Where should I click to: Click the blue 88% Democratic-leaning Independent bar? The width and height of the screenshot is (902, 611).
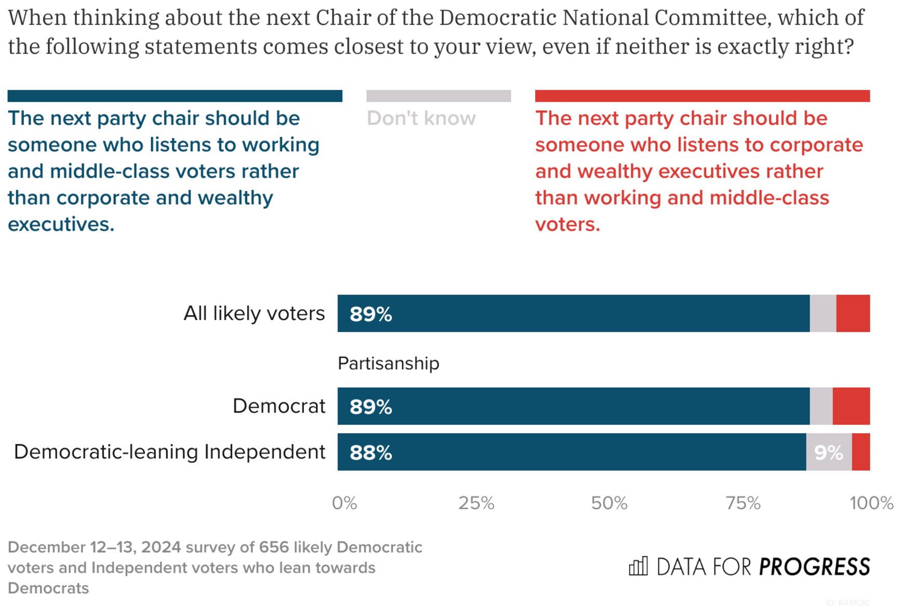point(572,452)
